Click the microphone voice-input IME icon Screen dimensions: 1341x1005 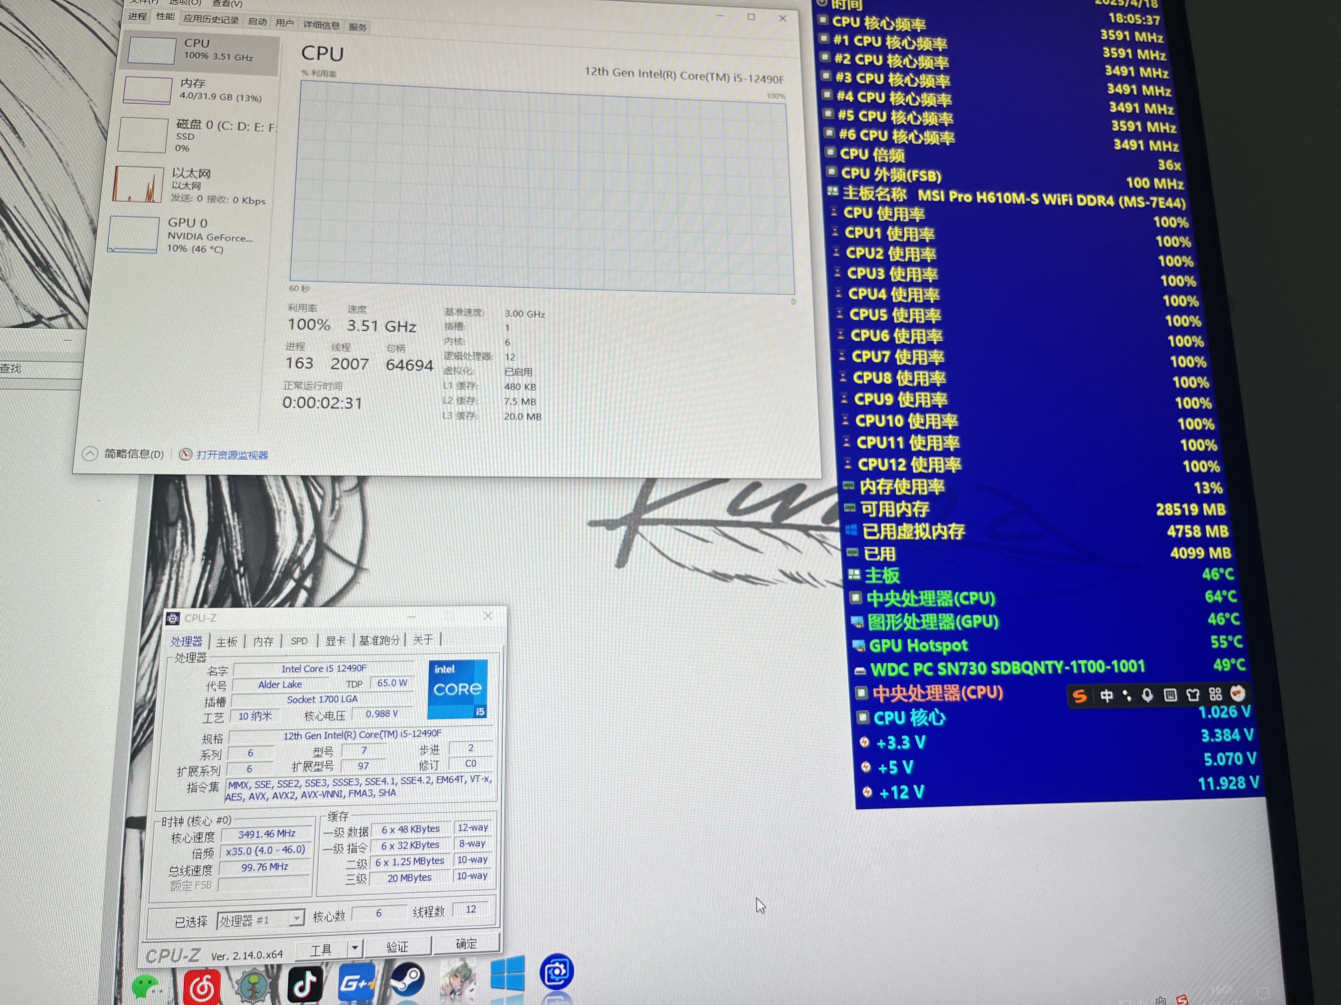point(1148,695)
